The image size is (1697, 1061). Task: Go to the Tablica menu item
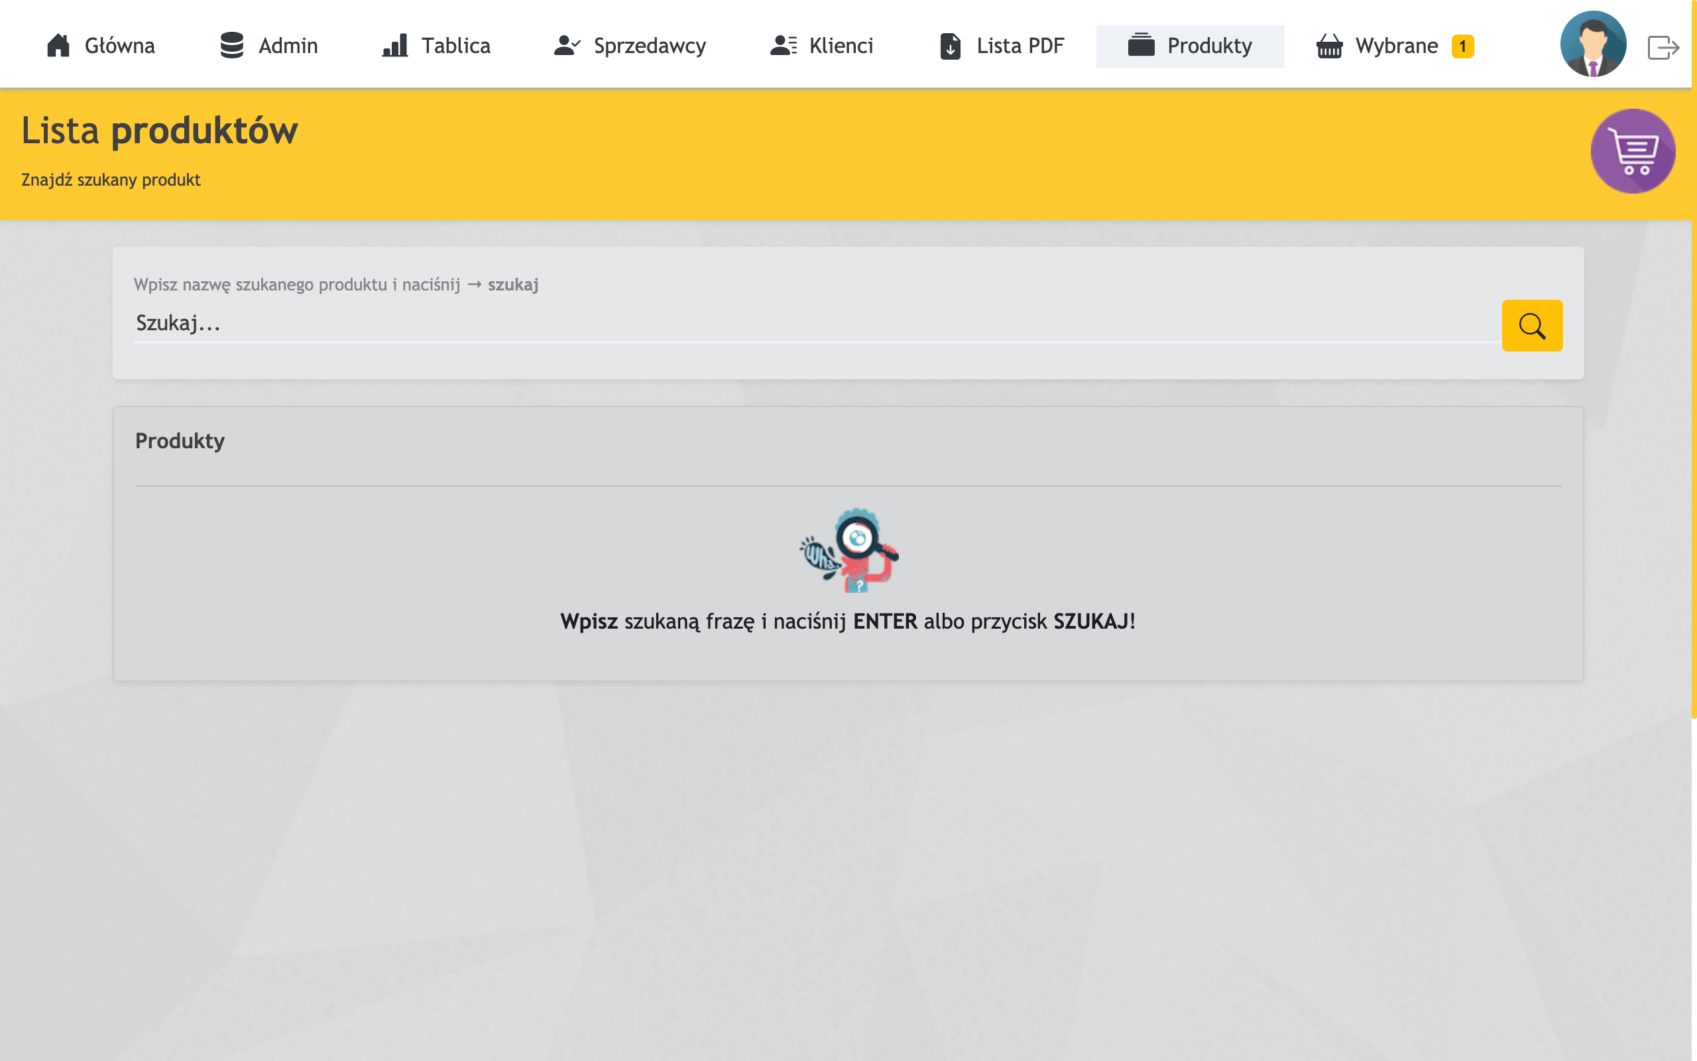[x=455, y=46]
